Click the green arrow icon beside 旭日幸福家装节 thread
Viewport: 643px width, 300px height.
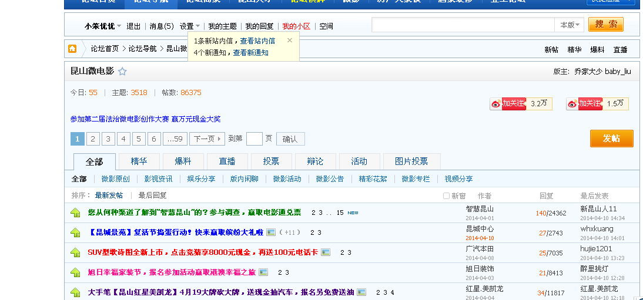(x=75, y=272)
